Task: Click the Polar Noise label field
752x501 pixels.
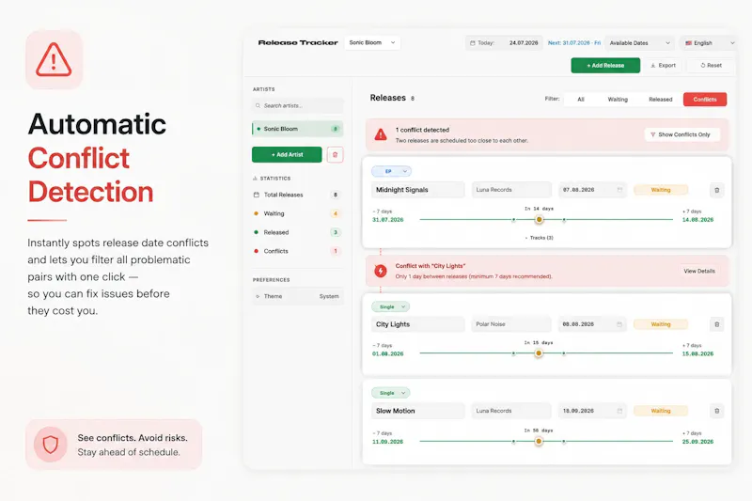Action: 511,324
